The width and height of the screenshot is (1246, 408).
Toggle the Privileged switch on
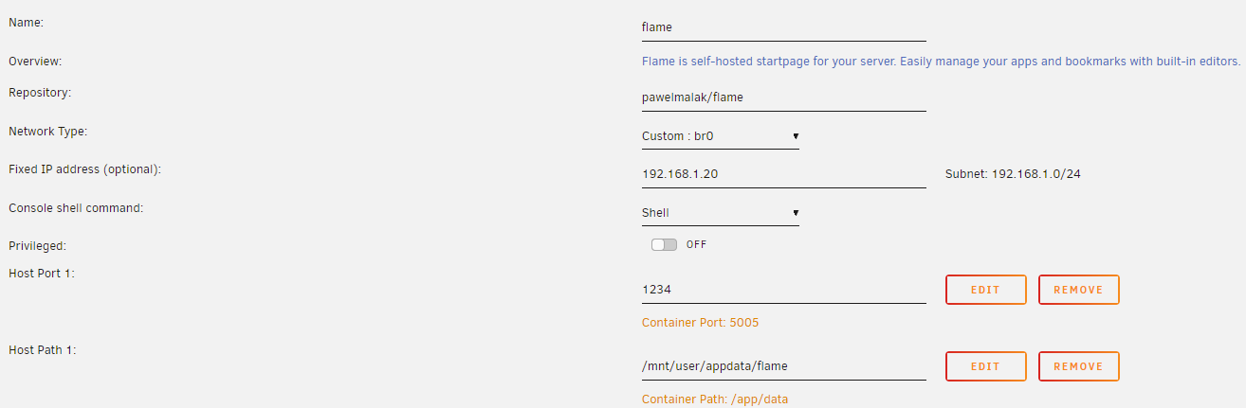pos(664,244)
